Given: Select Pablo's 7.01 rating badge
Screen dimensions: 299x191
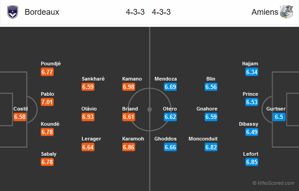Looking at the screenshot, I should 47,102.
